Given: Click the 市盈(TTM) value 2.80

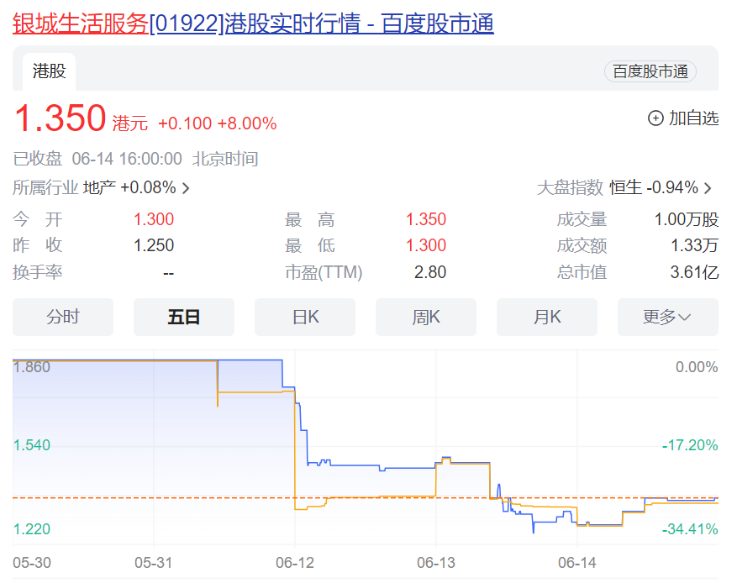Looking at the screenshot, I should tap(430, 272).
